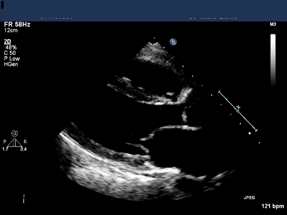This screenshot has width=287, height=215.
Task: Click the lower end cap of caliper line
Action: (257, 131)
